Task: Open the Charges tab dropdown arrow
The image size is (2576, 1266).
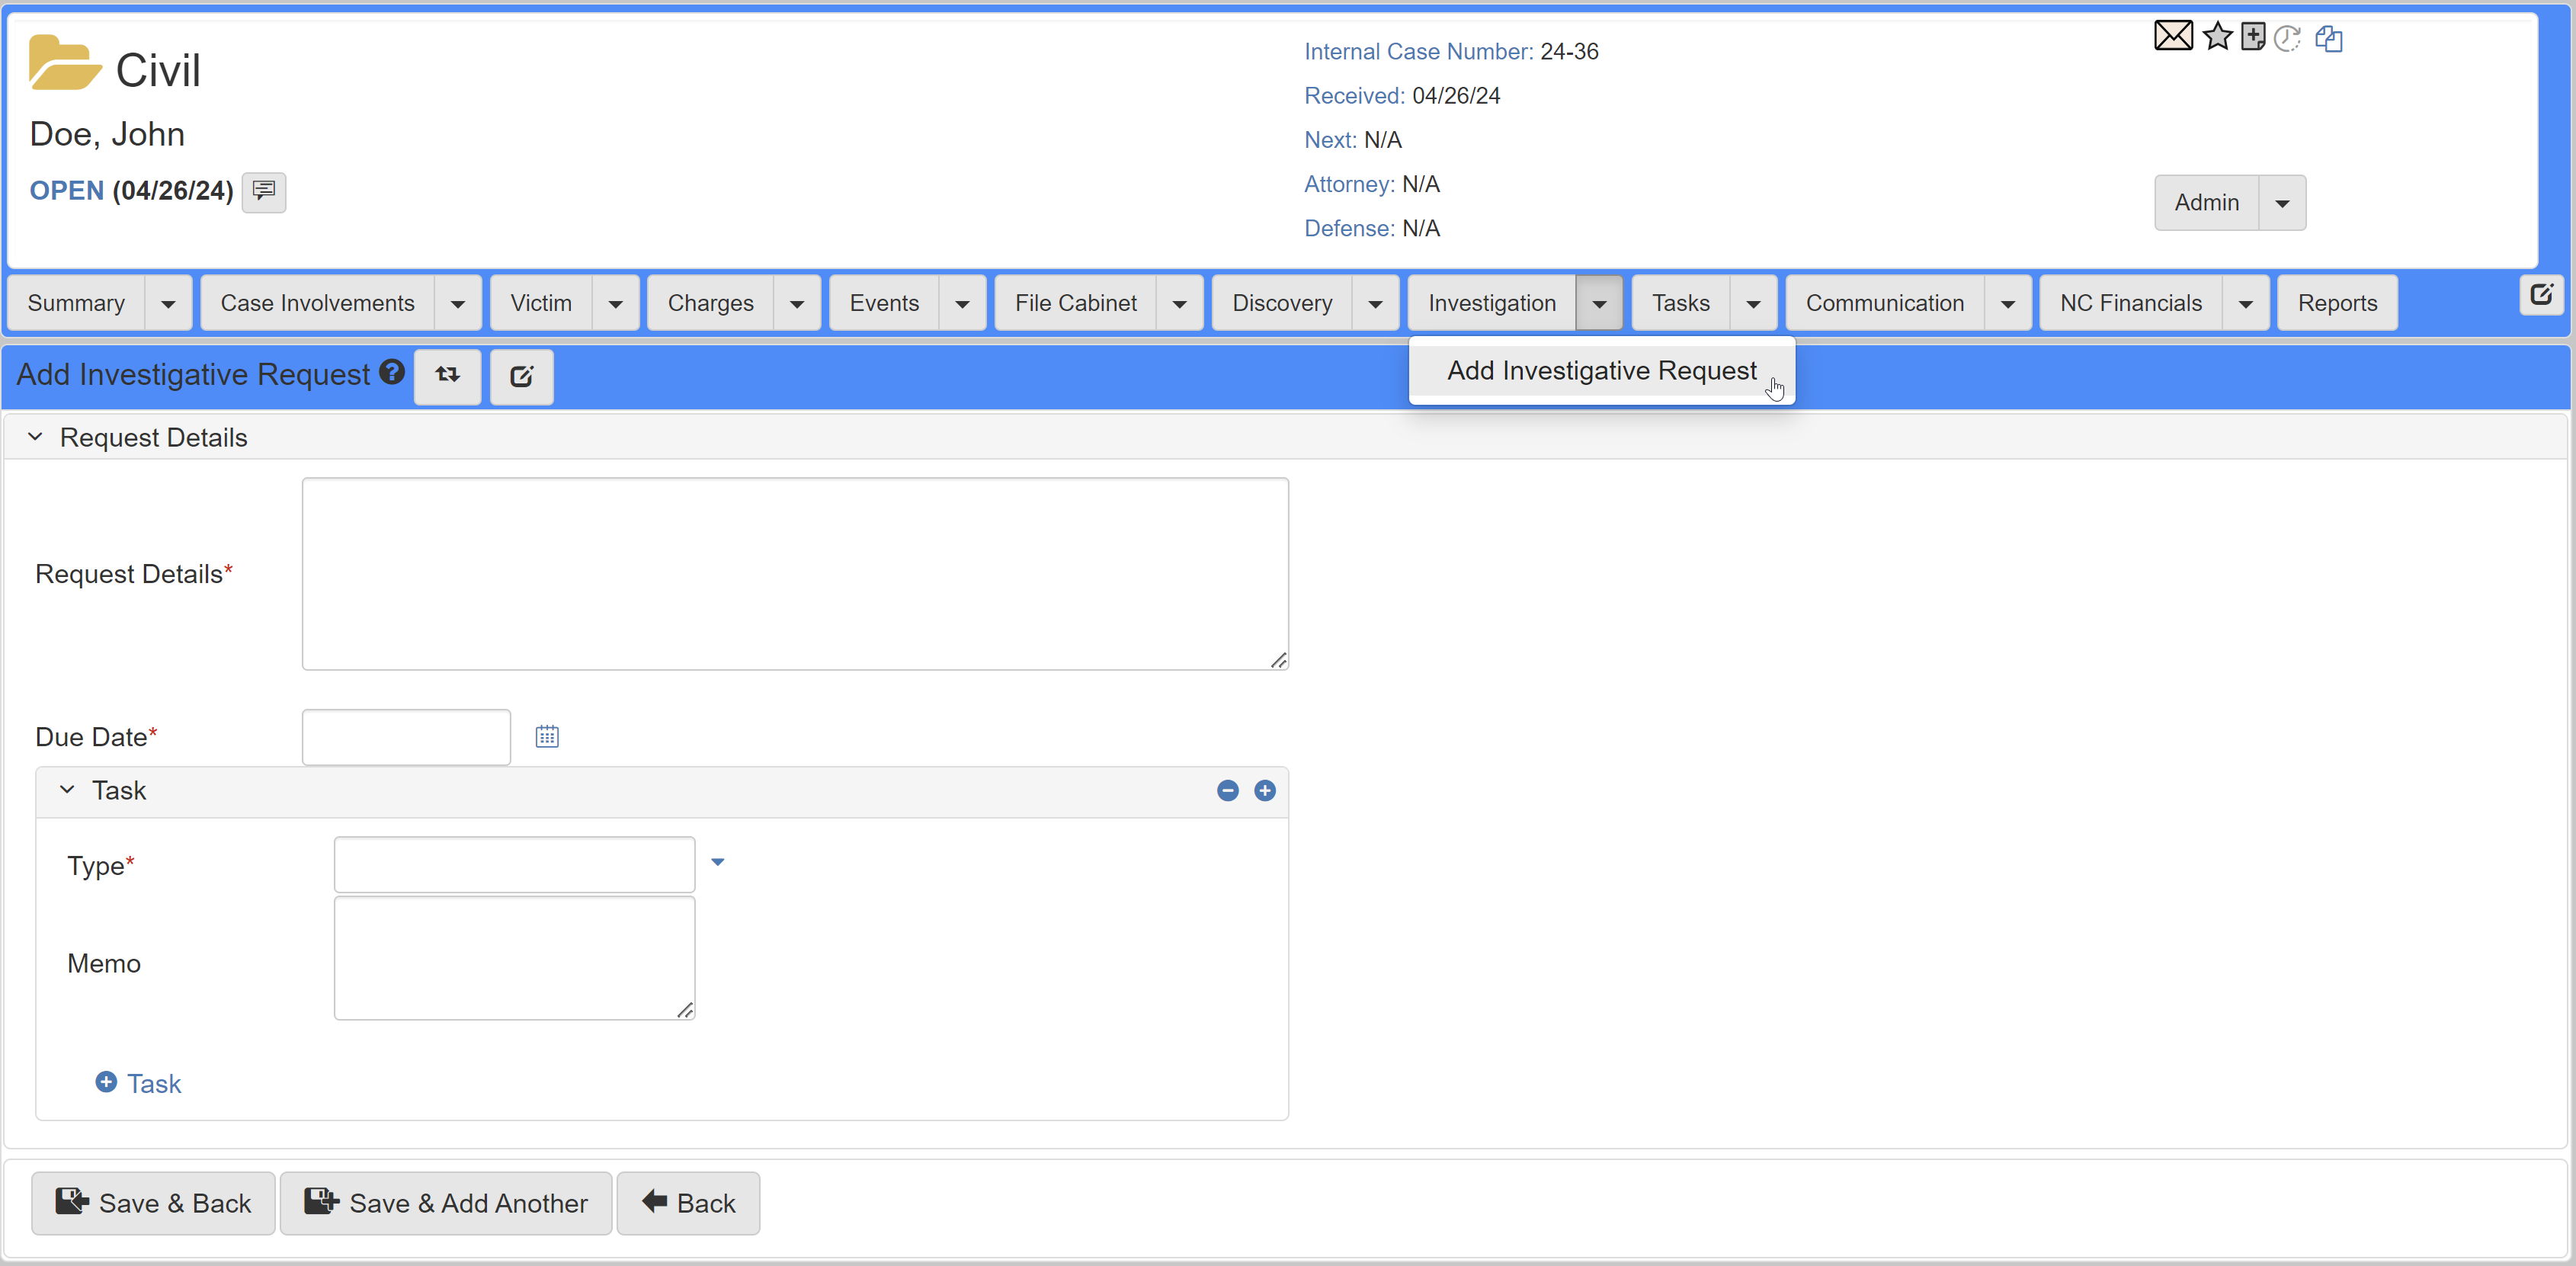Action: (796, 304)
